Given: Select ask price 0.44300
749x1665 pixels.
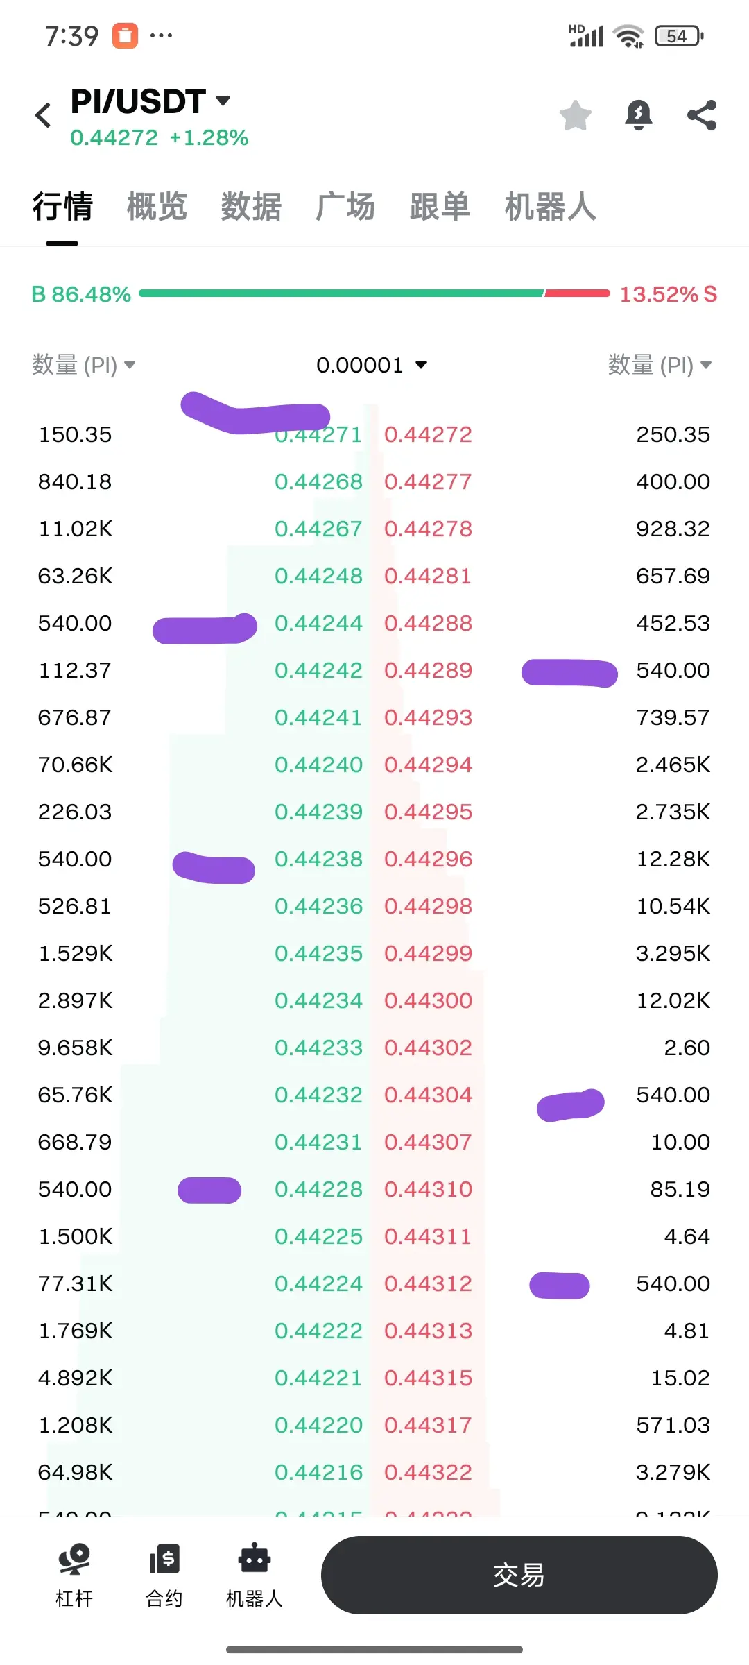Looking at the screenshot, I should click(x=428, y=1000).
